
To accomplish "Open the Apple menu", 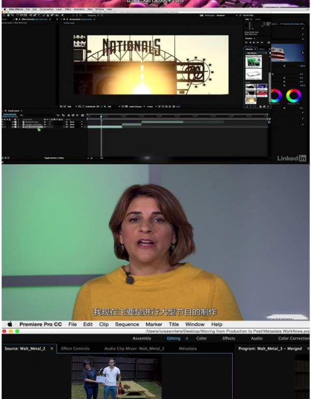I will [x=9, y=324].
